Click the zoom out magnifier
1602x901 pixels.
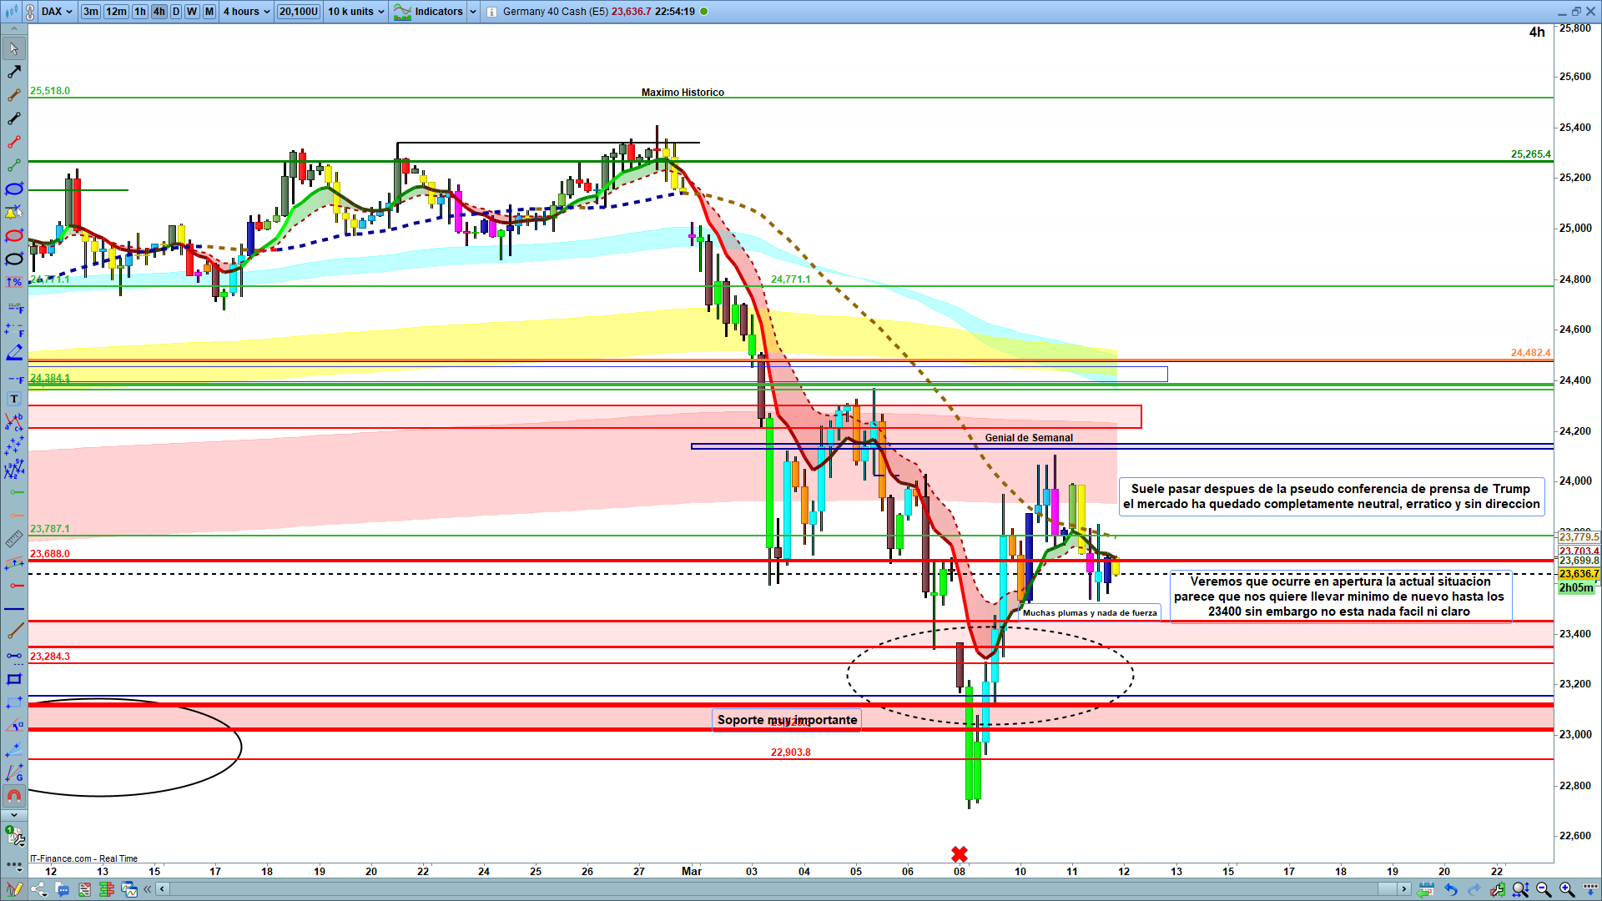pyautogui.click(x=1544, y=889)
